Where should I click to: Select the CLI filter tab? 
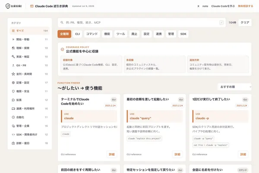tap(77, 34)
